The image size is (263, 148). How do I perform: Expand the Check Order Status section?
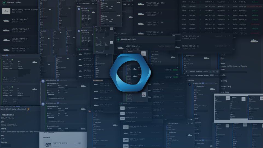(x=50, y=132)
